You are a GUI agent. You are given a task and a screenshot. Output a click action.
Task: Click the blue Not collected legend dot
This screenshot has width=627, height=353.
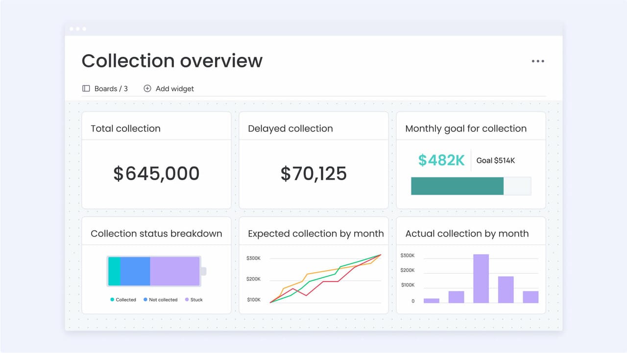[145, 299]
